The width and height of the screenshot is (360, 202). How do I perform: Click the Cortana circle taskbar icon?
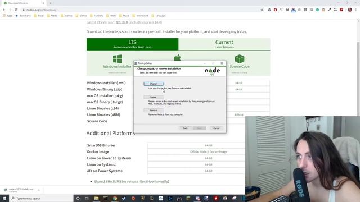point(78,198)
